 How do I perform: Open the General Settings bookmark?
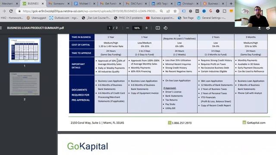coord(211,18)
